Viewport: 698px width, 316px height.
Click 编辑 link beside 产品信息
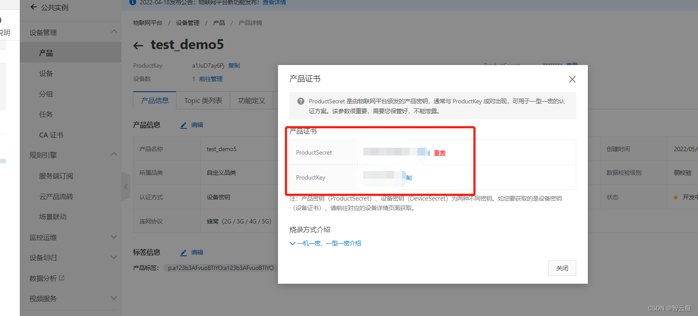click(197, 125)
